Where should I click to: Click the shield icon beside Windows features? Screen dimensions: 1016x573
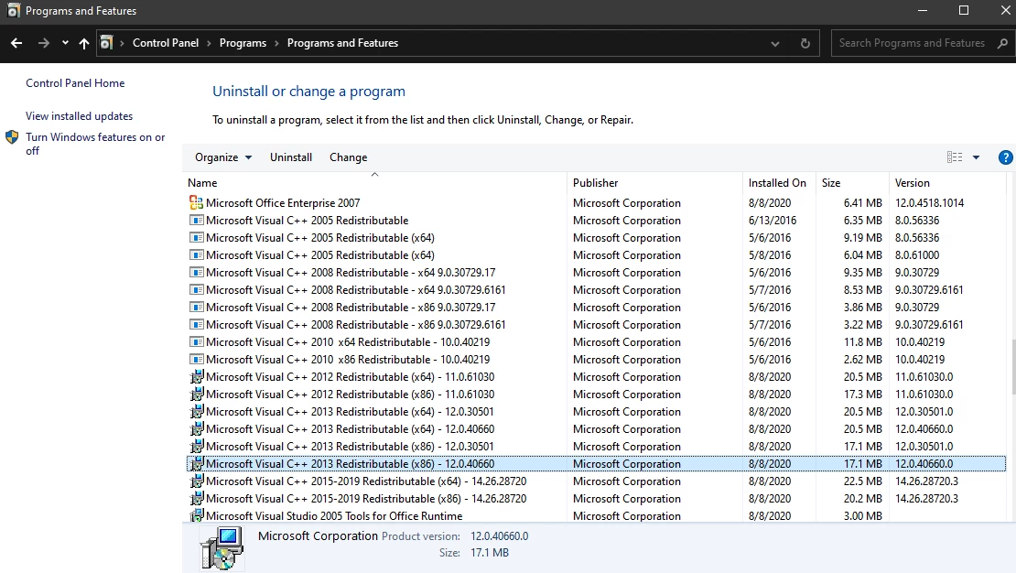coord(12,137)
